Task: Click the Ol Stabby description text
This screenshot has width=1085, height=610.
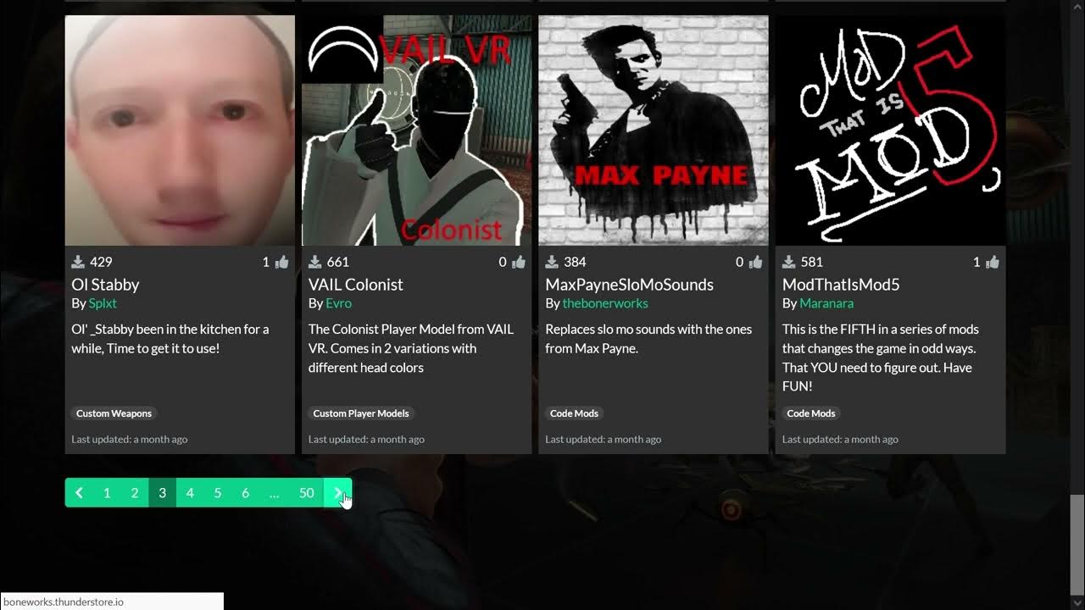Action: (x=170, y=339)
